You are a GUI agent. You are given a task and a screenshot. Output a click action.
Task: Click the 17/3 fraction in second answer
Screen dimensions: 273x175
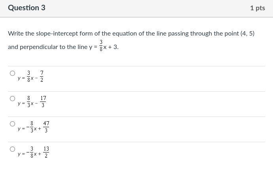[x=43, y=102]
